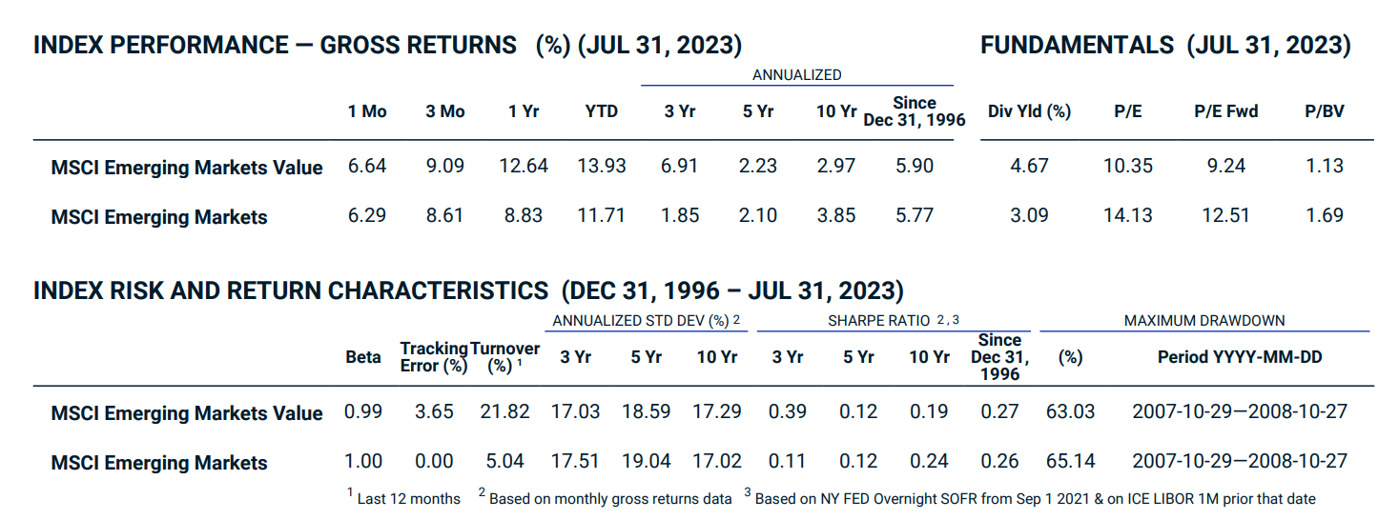Screen dimensions: 1378x520
Task: Click the Div Yld (%) column header
Action: [x=1029, y=111]
